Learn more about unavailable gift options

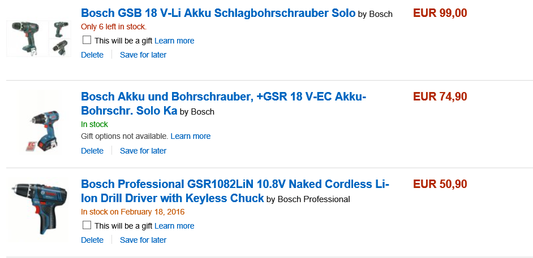coord(191,136)
